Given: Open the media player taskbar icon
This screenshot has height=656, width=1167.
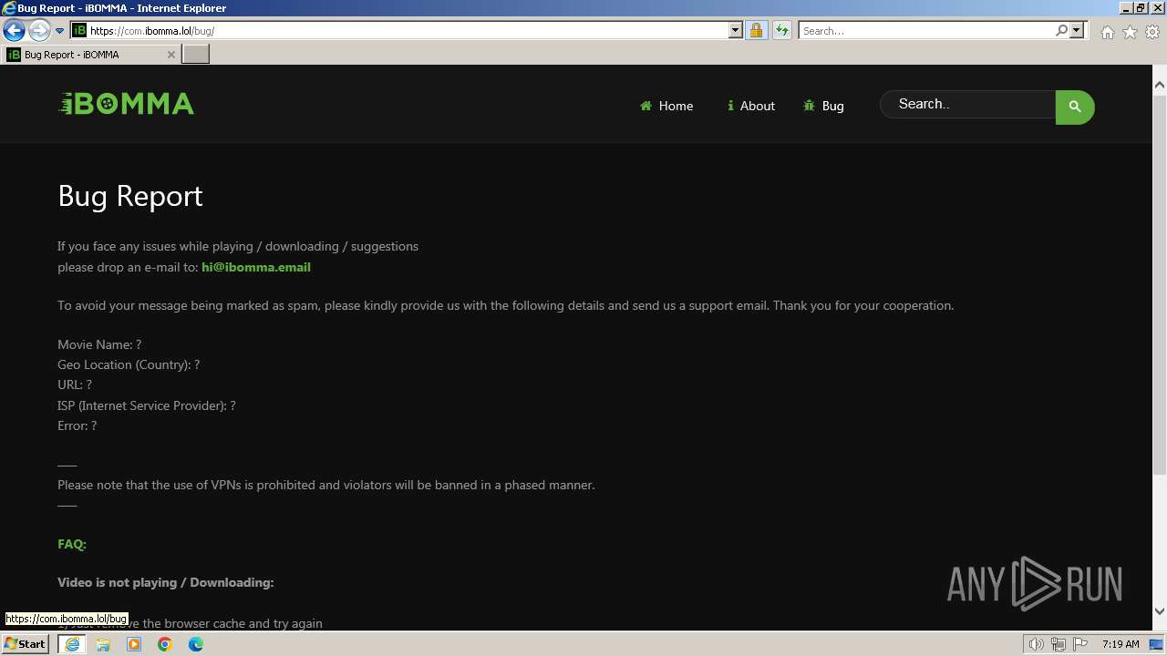Looking at the screenshot, I should (134, 644).
